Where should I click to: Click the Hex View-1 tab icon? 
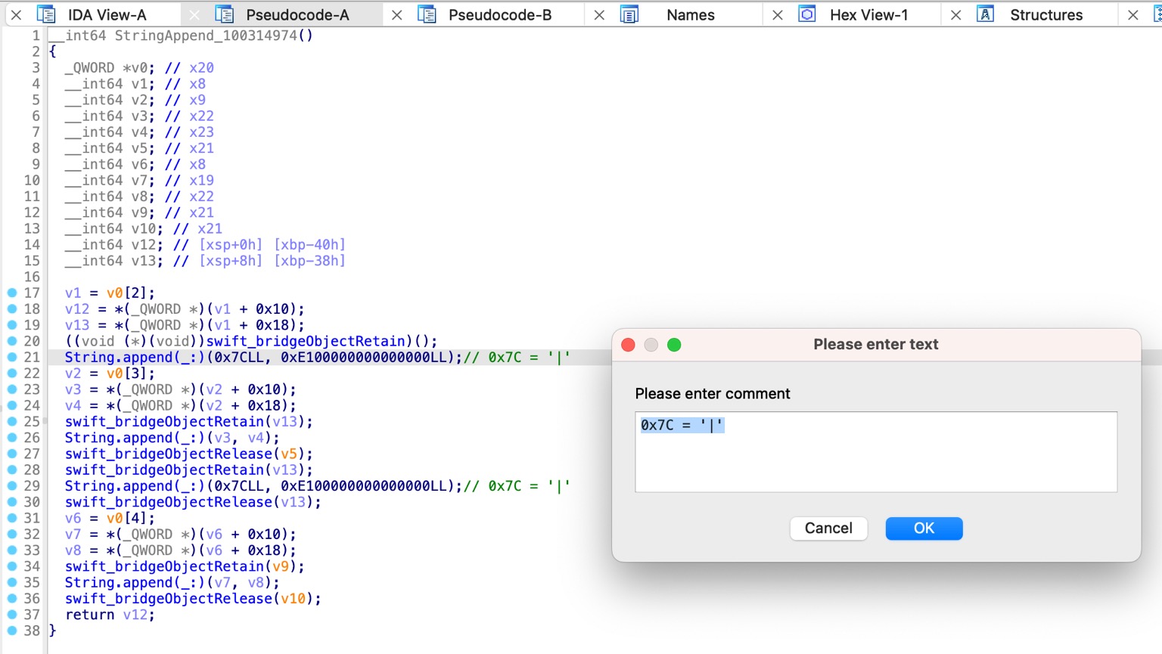click(807, 14)
